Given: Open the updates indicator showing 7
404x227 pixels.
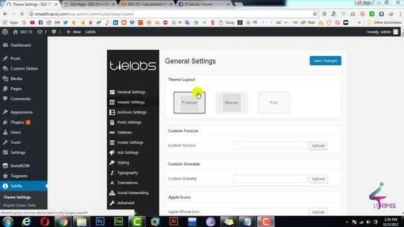Looking at the screenshot, I should point(42,32).
